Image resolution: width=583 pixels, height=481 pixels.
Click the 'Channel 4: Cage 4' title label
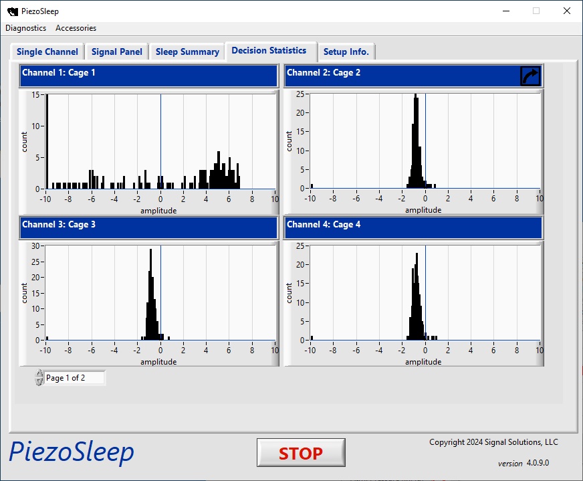324,225
